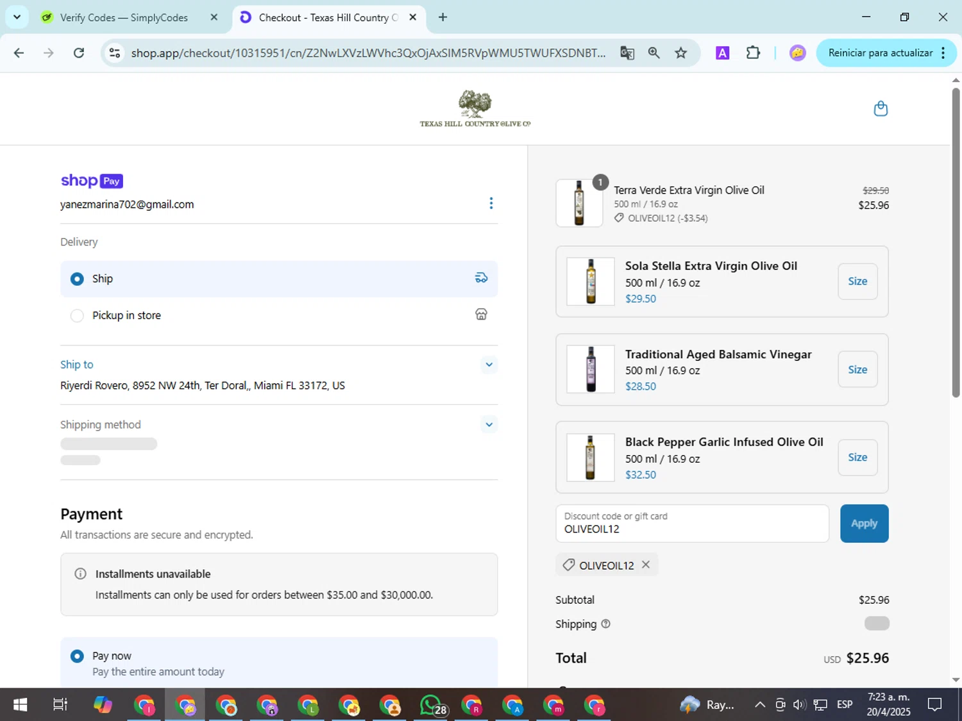Viewport: 962px width, 721px height.
Task: Click the Sola Stella olive oil thumbnail
Action: click(591, 281)
